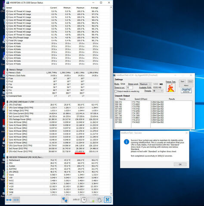The height and width of the screenshot is (206, 204).
Task: Click Minimum column header
Action: pyautogui.click(x=67, y=8)
